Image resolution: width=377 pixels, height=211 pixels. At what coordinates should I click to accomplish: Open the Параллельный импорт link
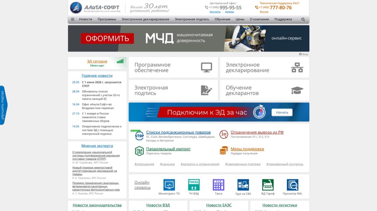pos(168,149)
